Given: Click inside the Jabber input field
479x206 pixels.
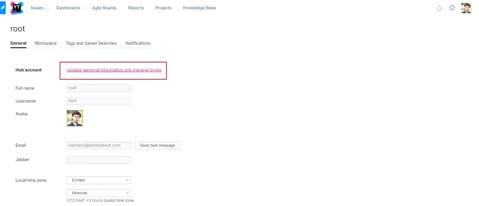Looking at the screenshot, I should [99, 160].
